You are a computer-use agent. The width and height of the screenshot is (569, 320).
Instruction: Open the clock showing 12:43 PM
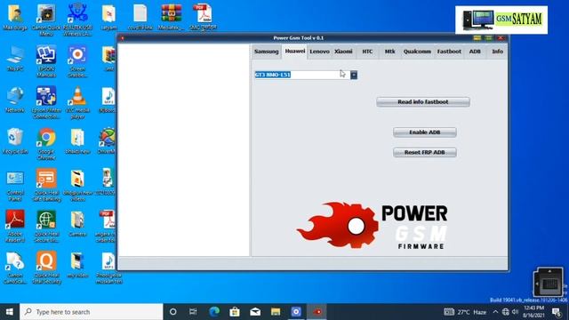point(533,312)
